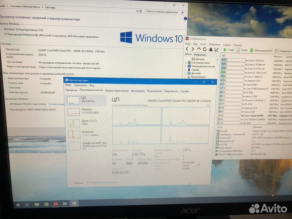This screenshot has width=292, height=219.
Task: Open address bar history dropdown
Action: [x=137, y=11]
